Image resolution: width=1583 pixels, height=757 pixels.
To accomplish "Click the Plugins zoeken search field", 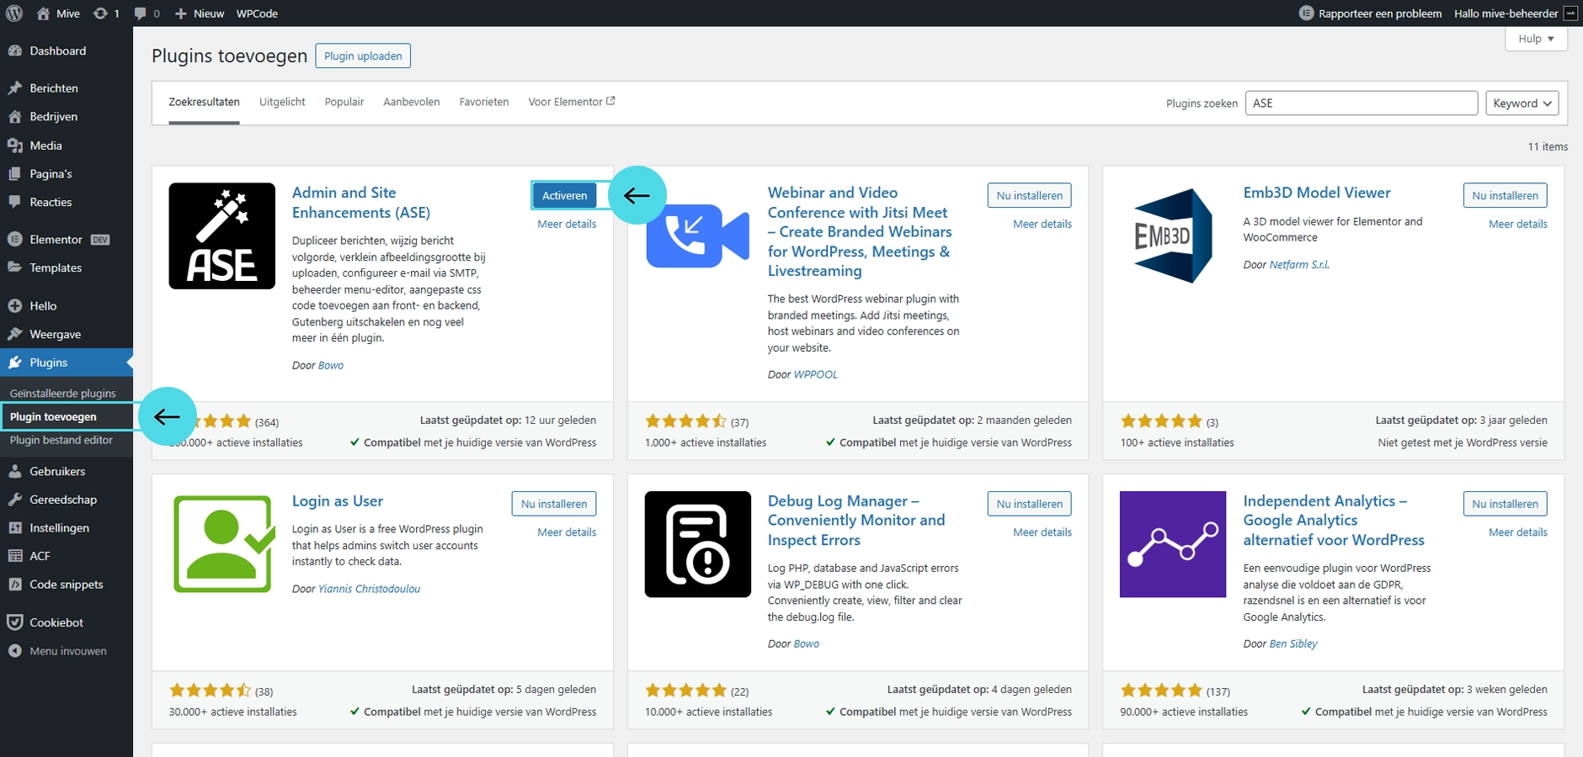I will tap(1361, 103).
